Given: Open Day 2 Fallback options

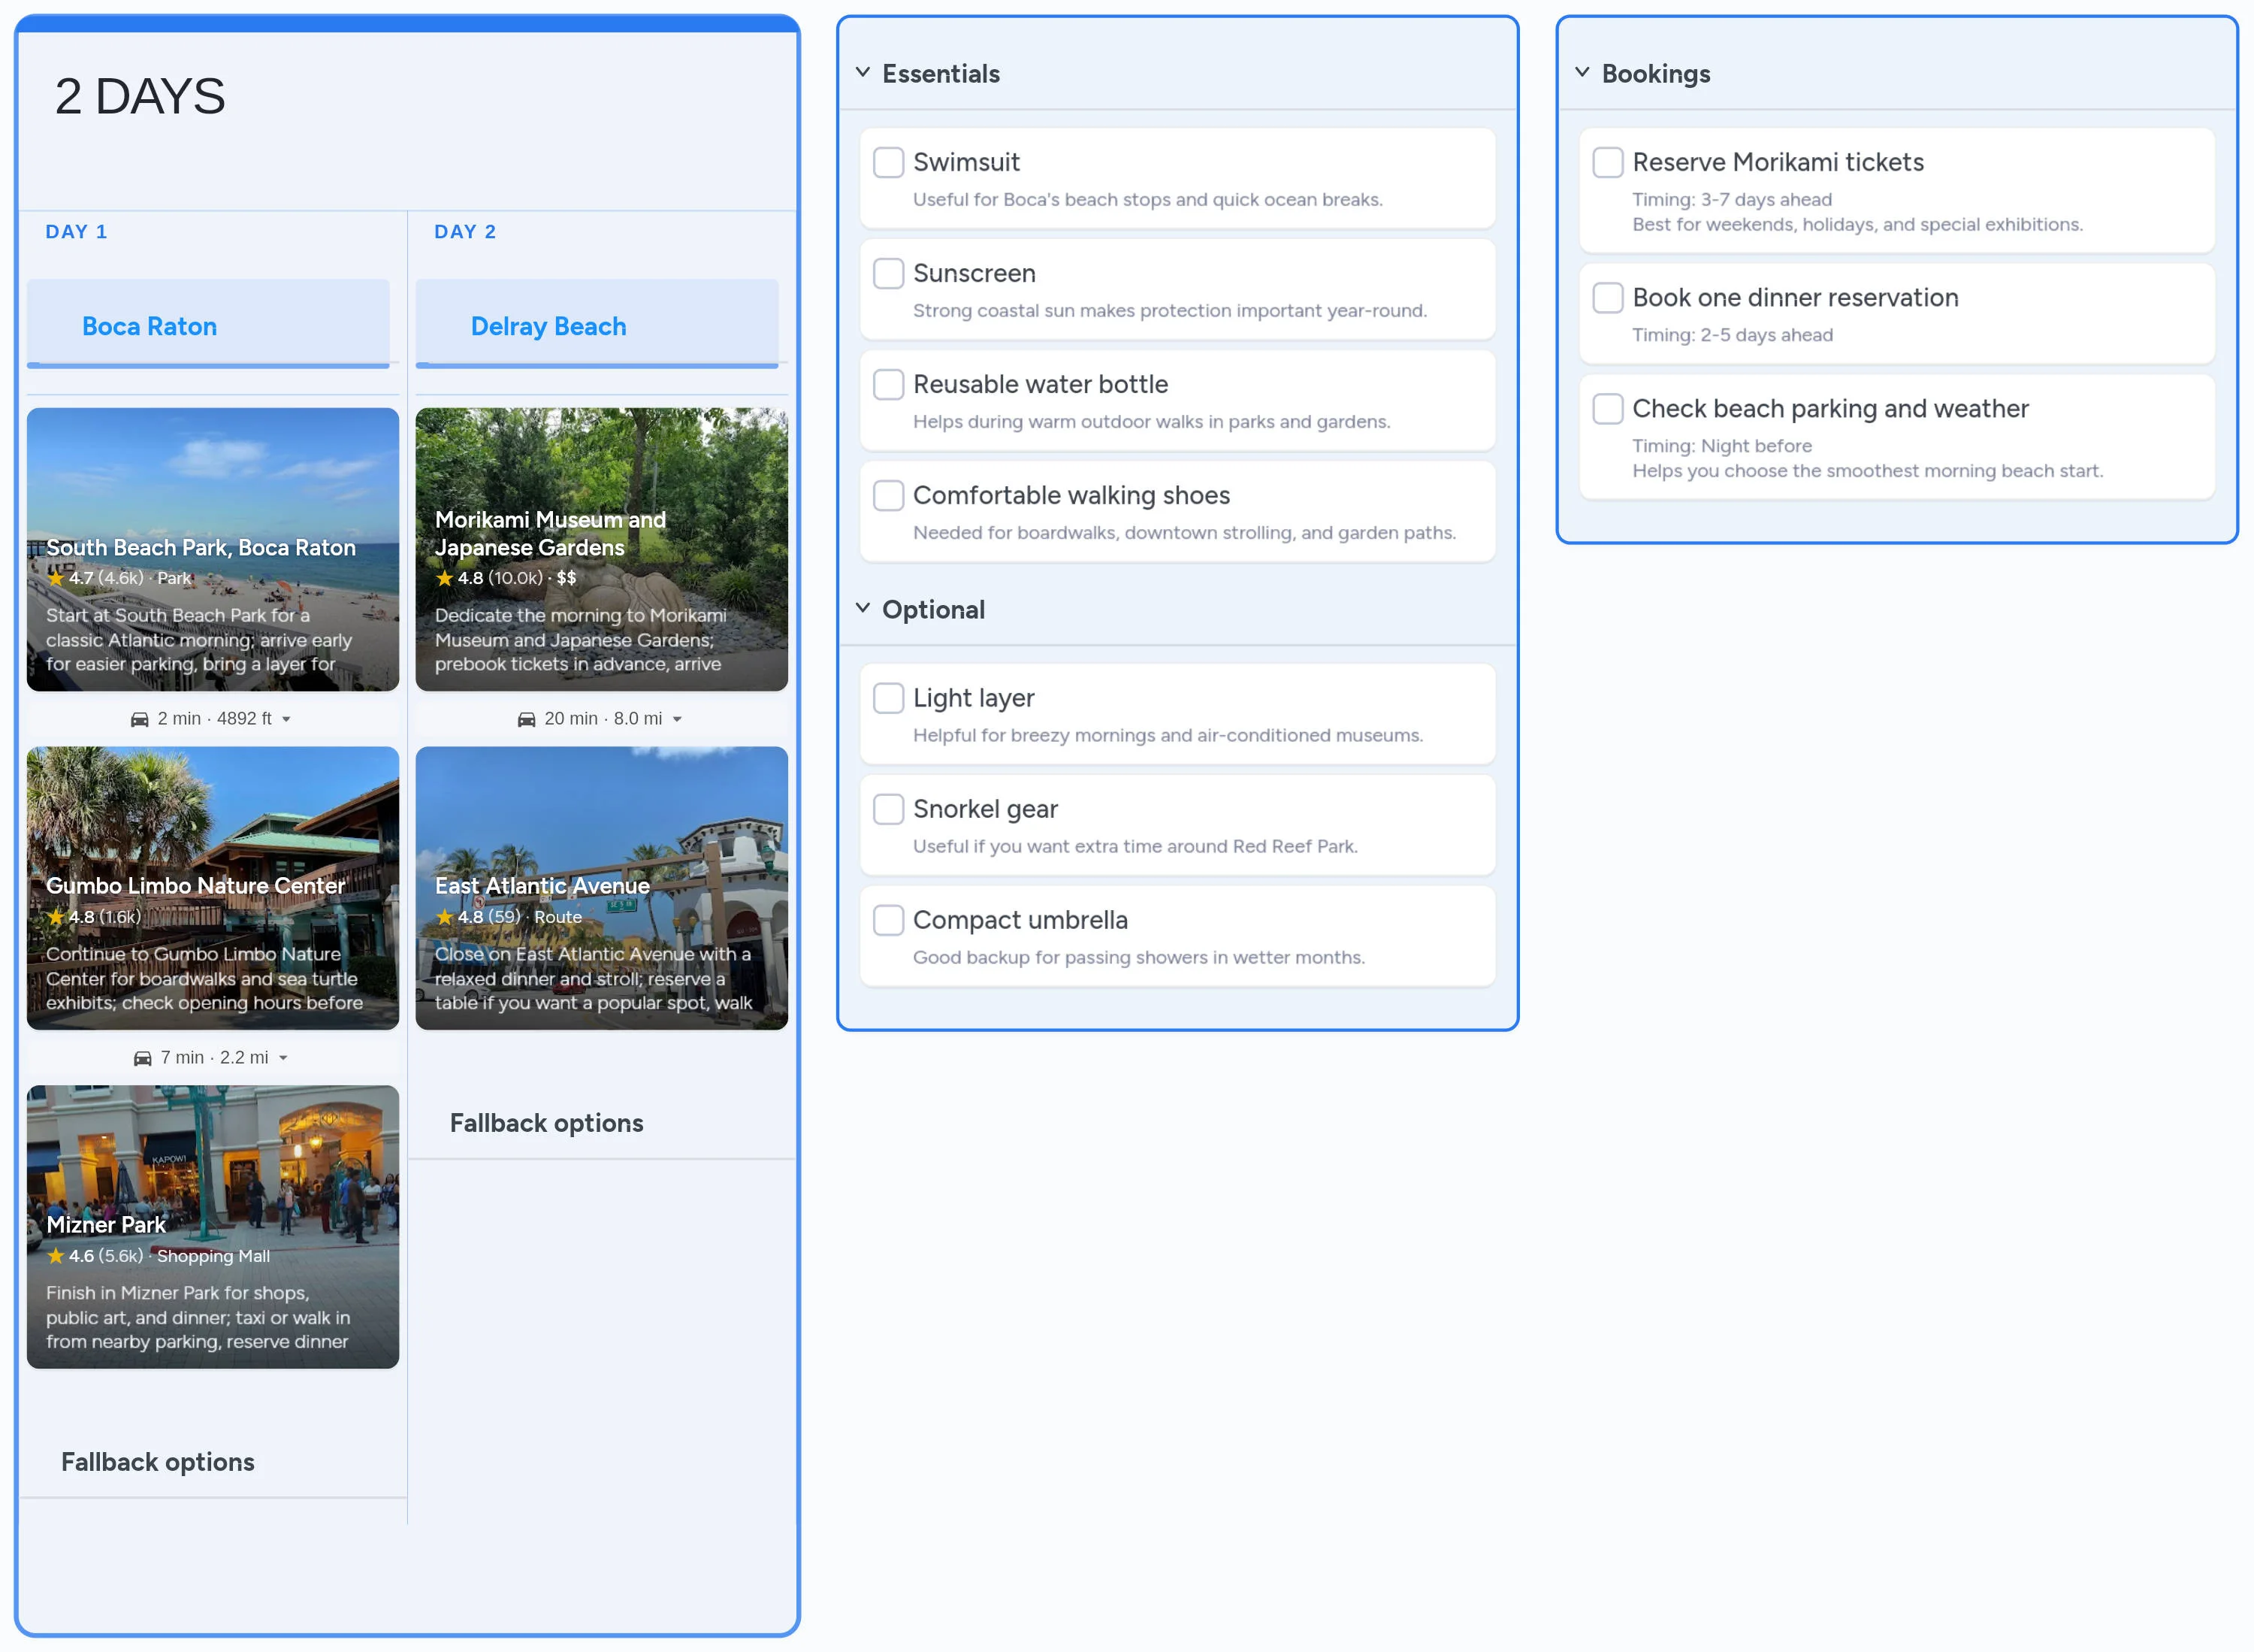Looking at the screenshot, I should point(547,1123).
